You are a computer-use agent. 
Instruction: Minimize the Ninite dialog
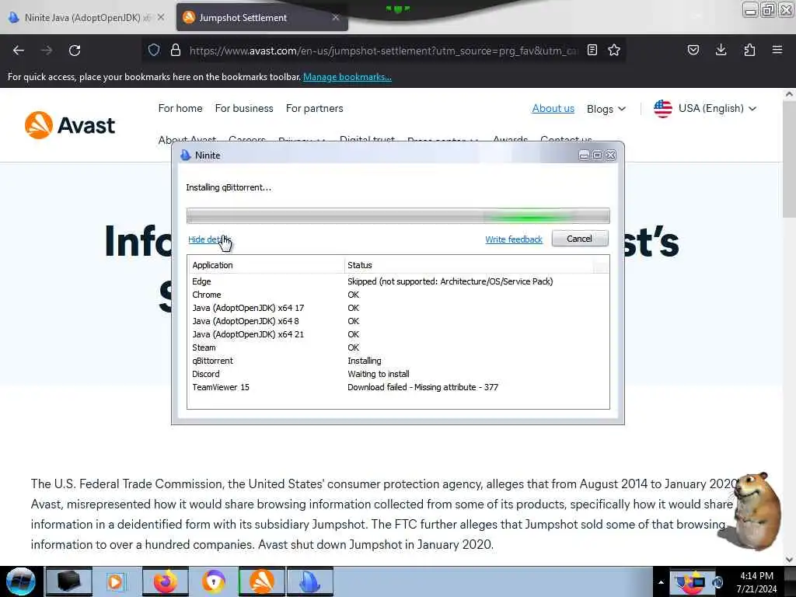tap(585, 155)
